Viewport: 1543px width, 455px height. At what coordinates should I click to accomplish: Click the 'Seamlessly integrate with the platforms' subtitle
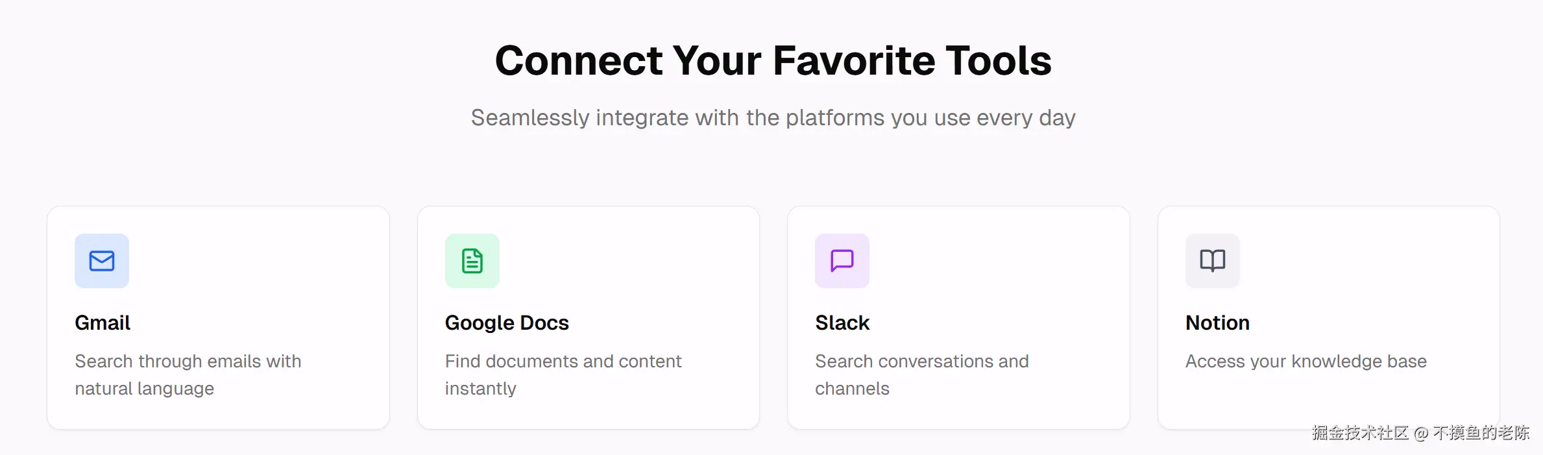[772, 117]
